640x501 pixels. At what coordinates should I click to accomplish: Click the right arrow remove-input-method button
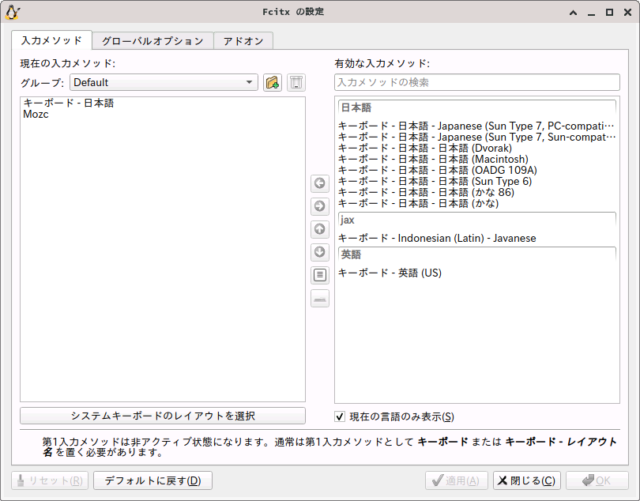click(x=319, y=206)
